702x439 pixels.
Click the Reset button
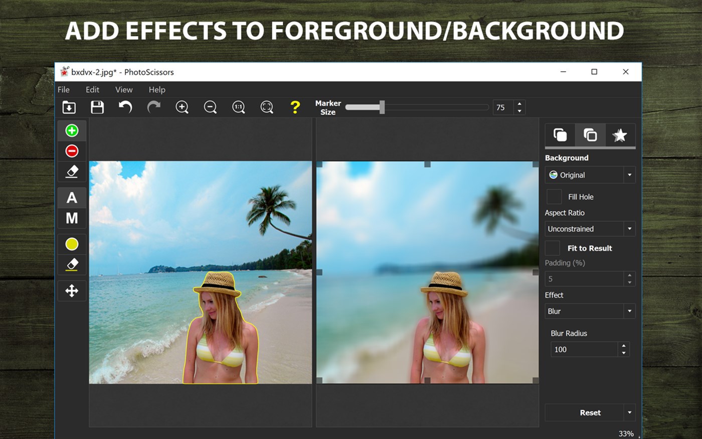tap(585, 412)
